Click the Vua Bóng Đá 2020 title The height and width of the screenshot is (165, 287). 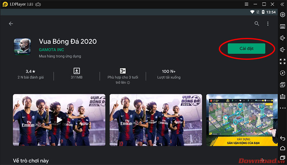click(x=68, y=42)
